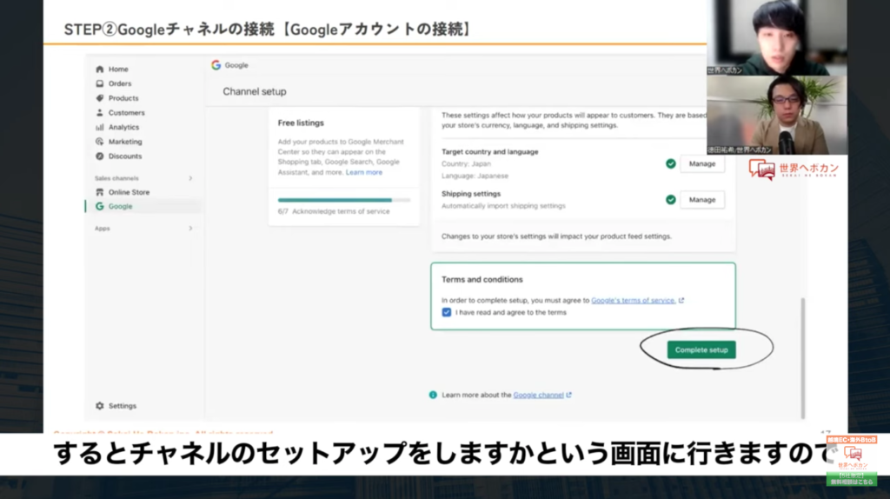The width and height of the screenshot is (890, 499).
Task: Click the Terms and conditions heading
Action: pos(482,279)
